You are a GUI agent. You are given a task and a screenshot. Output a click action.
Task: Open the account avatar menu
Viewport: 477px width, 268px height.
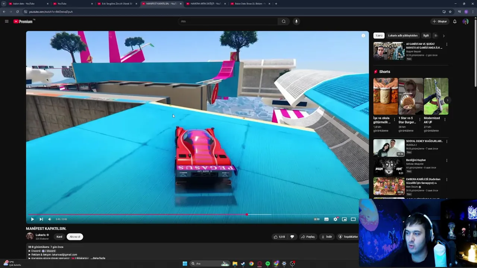pyautogui.click(x=465, y=21)
